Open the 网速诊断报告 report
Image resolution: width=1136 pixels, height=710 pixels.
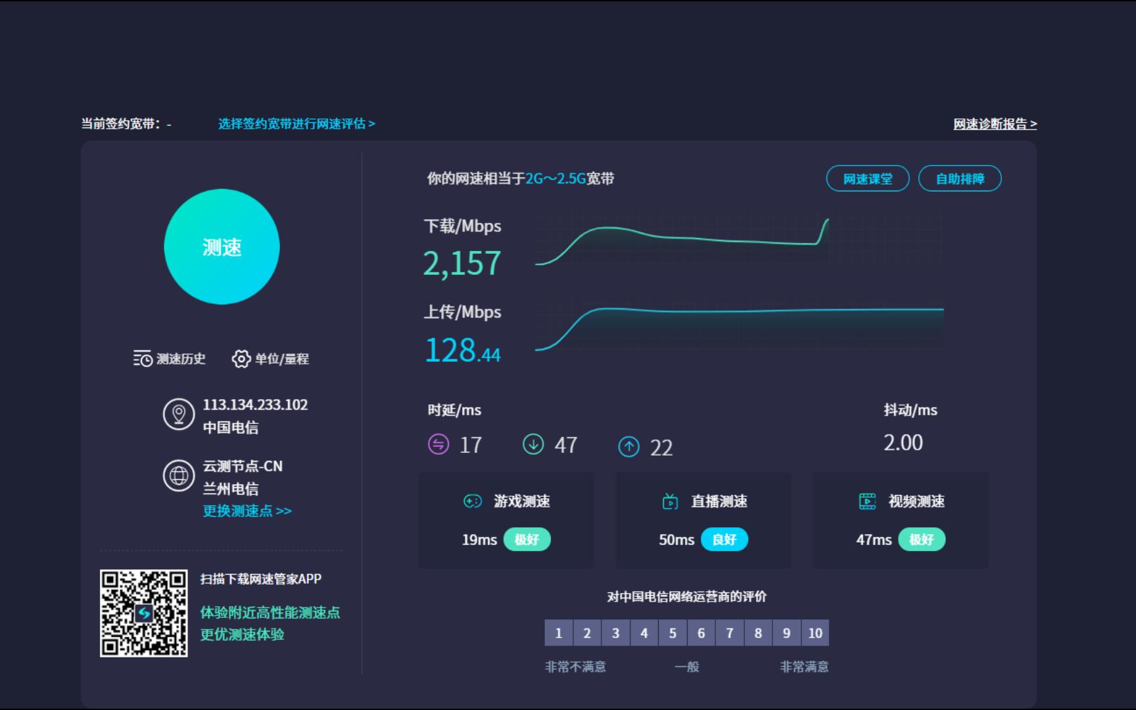(x=993, y=124)
